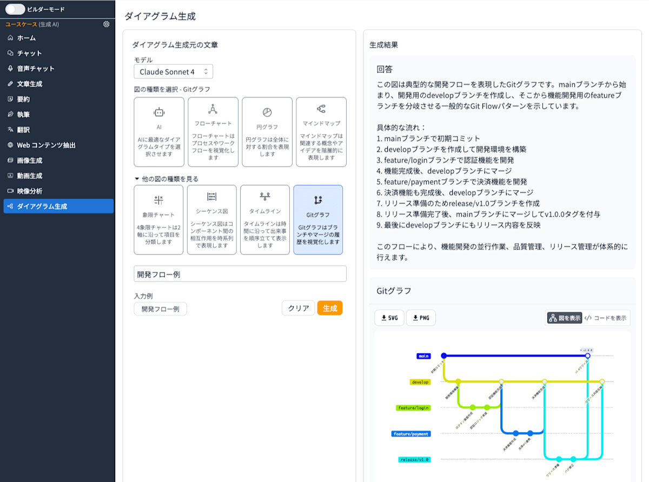Switch to 図を表示 view
This screenshot has height=482, width=649.
[x=565, y=318]
